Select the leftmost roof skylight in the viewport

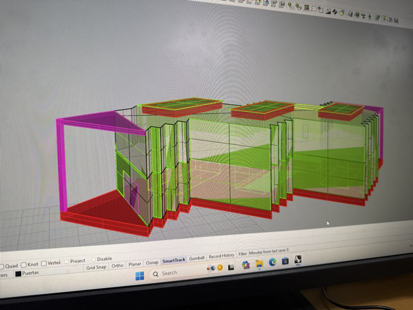point(182,107)
